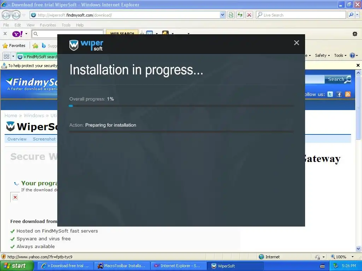Follow FindMySoft on Twitter icon
Image resolution: width=362 pixels, height=271 pixels.
330,94
